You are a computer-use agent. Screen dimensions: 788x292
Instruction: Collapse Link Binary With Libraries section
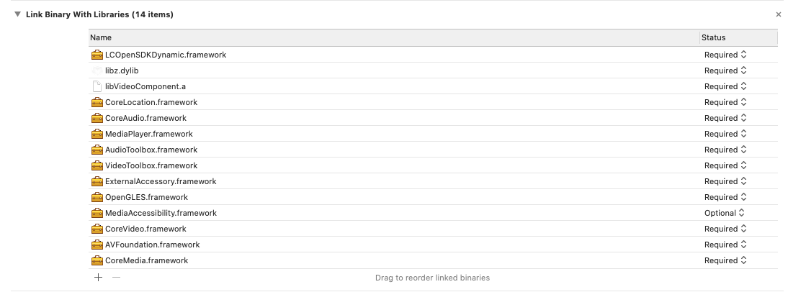[17, 14]
